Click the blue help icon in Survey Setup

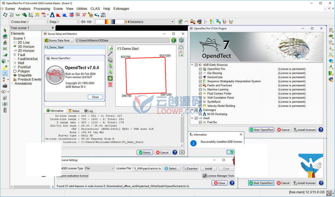pyautogui.click(x=175, y=152)
